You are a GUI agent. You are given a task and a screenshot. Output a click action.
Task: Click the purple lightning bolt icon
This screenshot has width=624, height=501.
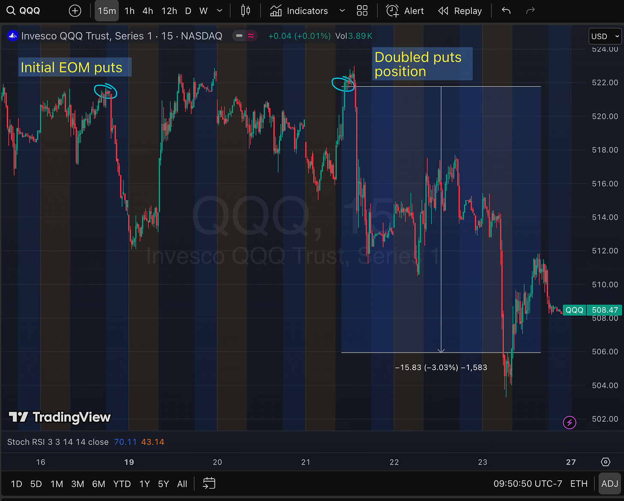point(570,423)
